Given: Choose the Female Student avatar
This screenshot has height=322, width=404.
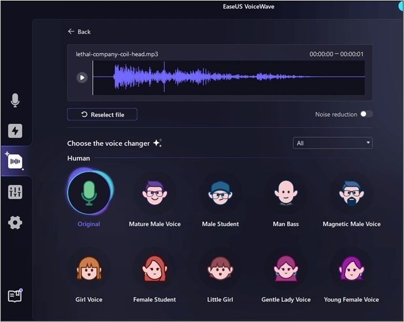Looking at the screenshot, I should [x=155, y=269].
